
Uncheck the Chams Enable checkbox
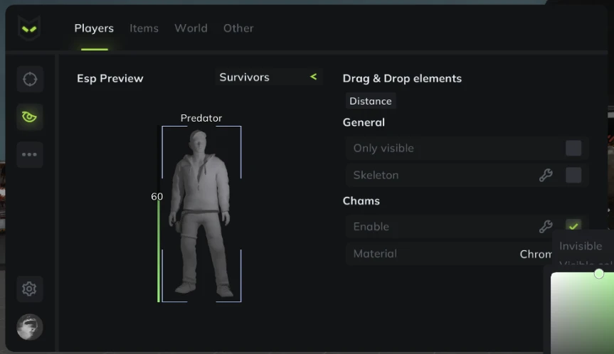(573, 226)
